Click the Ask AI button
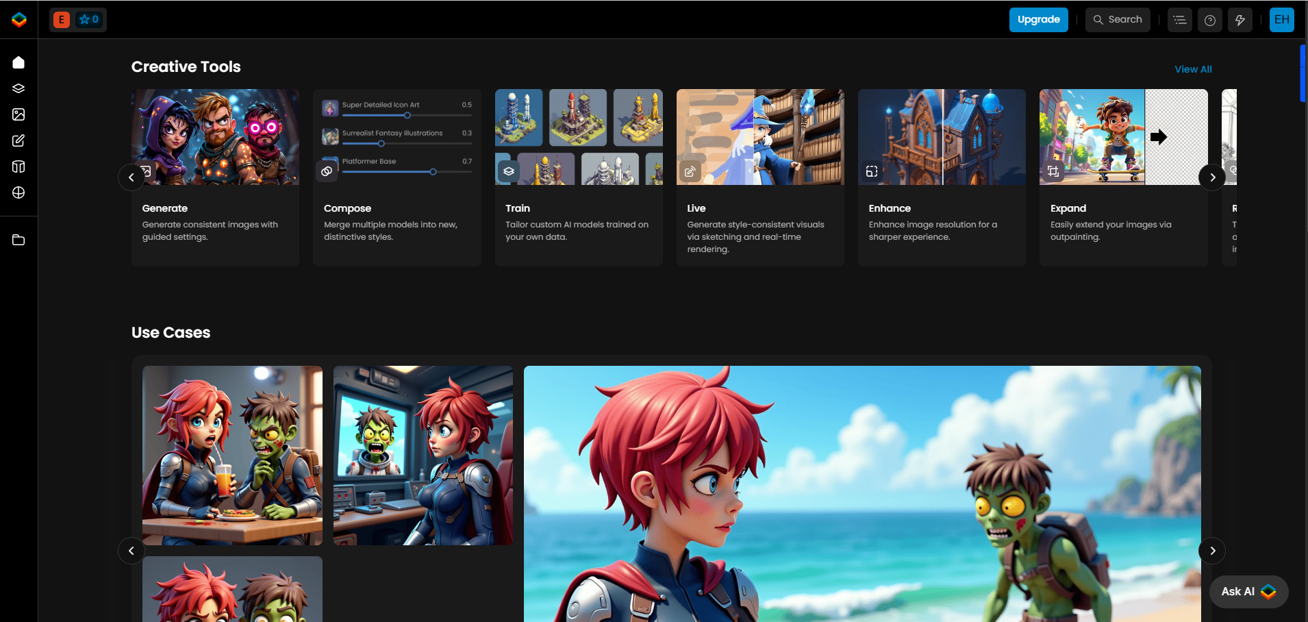 coord(1249,591)
